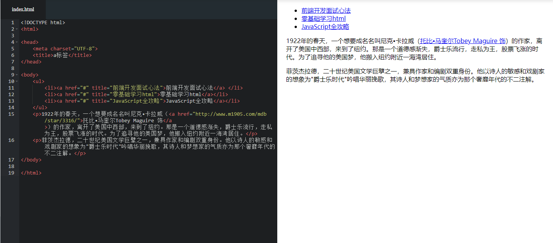Collapse the head section fold arrow
This screenshot has width=553, height=243.
coord(17,42)
